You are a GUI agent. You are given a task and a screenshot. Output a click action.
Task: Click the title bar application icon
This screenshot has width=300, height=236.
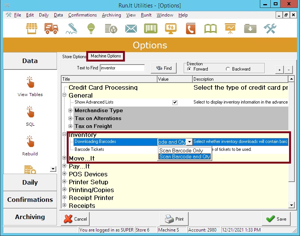[7, 5]
